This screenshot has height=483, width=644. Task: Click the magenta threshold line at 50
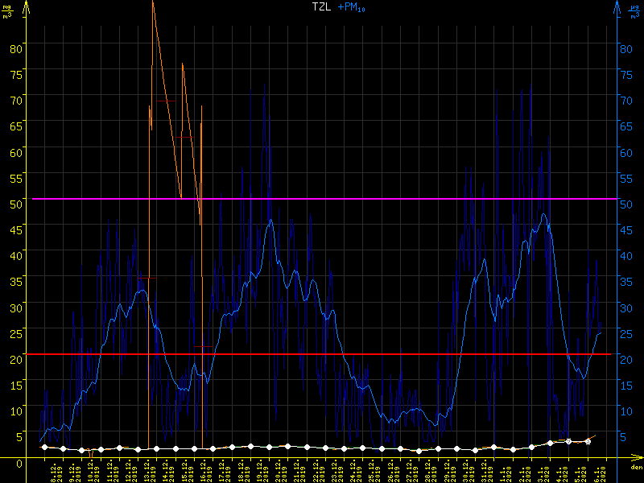(x=322, y=198)
